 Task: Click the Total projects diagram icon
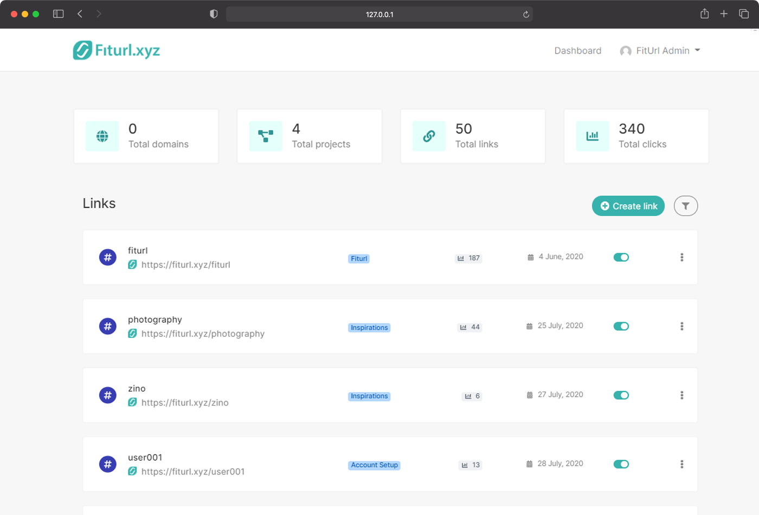[x=266, y=136]
